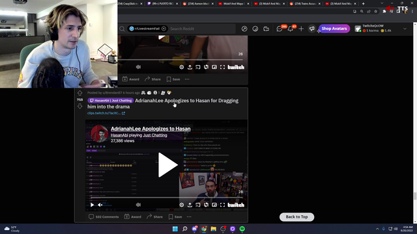Open the coins icon in Reddit header

coord(255,29)
